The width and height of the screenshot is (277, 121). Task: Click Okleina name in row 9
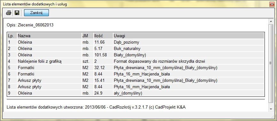pyautogui.click(x=25, y=93)
